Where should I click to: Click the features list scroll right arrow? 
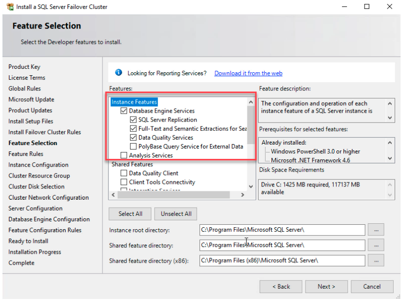coord(242,195)
